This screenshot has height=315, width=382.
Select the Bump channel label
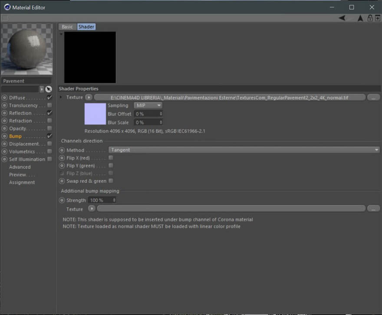point(15,136)
